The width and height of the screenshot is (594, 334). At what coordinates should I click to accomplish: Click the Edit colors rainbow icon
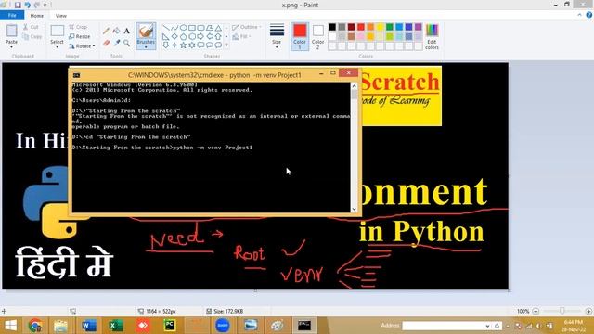(x=432, y=31)
